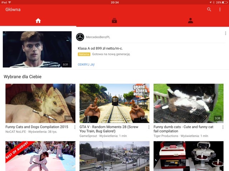Tap the MercedesBenzPL channel logo
229x171 pixels.
(x=80, y=37)
